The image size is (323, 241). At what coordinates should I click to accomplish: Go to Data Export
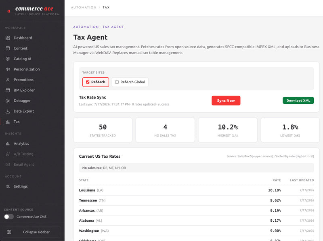[x=32, y=111]
